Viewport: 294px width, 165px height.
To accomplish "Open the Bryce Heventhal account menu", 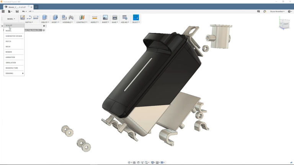I will click(x=277, y=11).
